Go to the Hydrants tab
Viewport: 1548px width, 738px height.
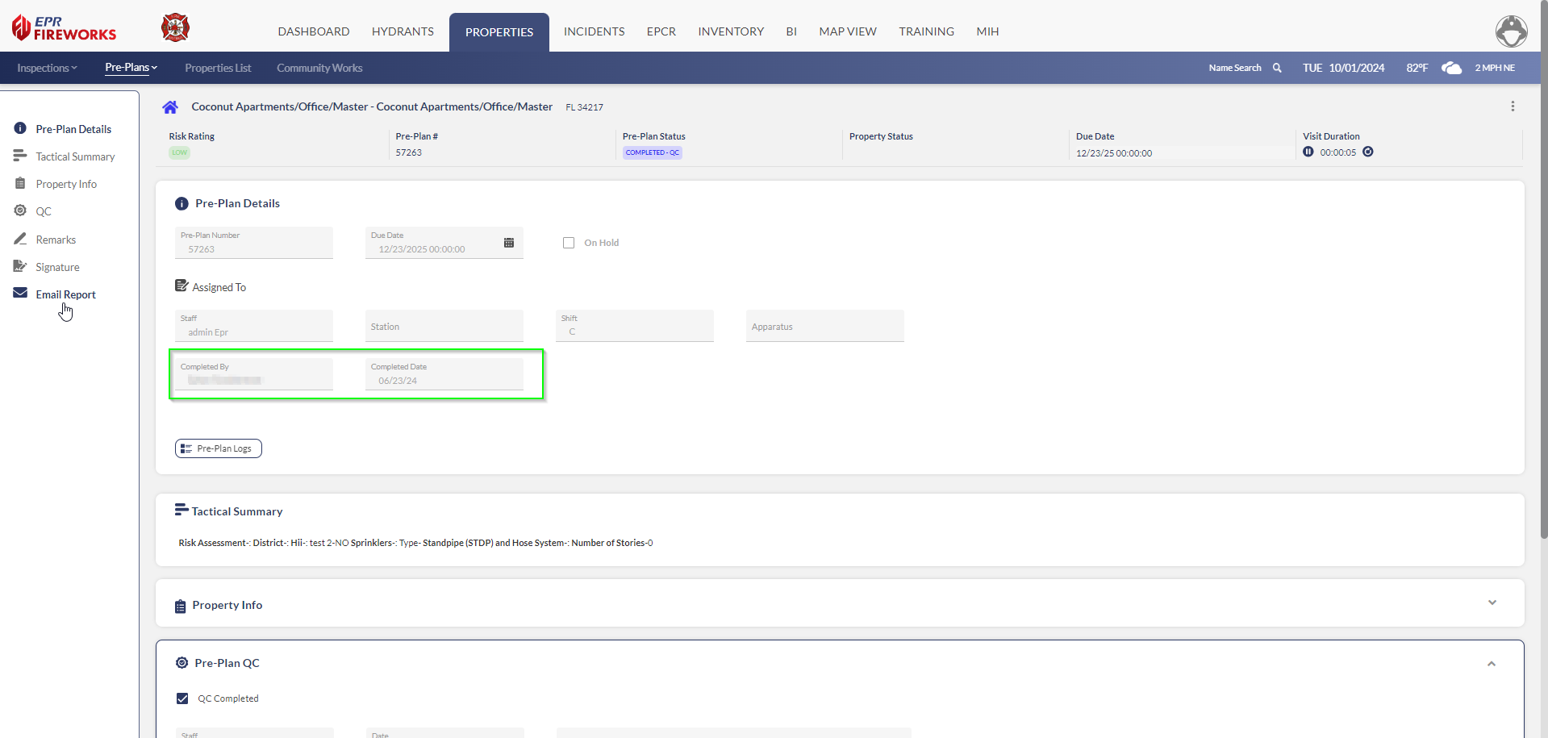(403, 31)
